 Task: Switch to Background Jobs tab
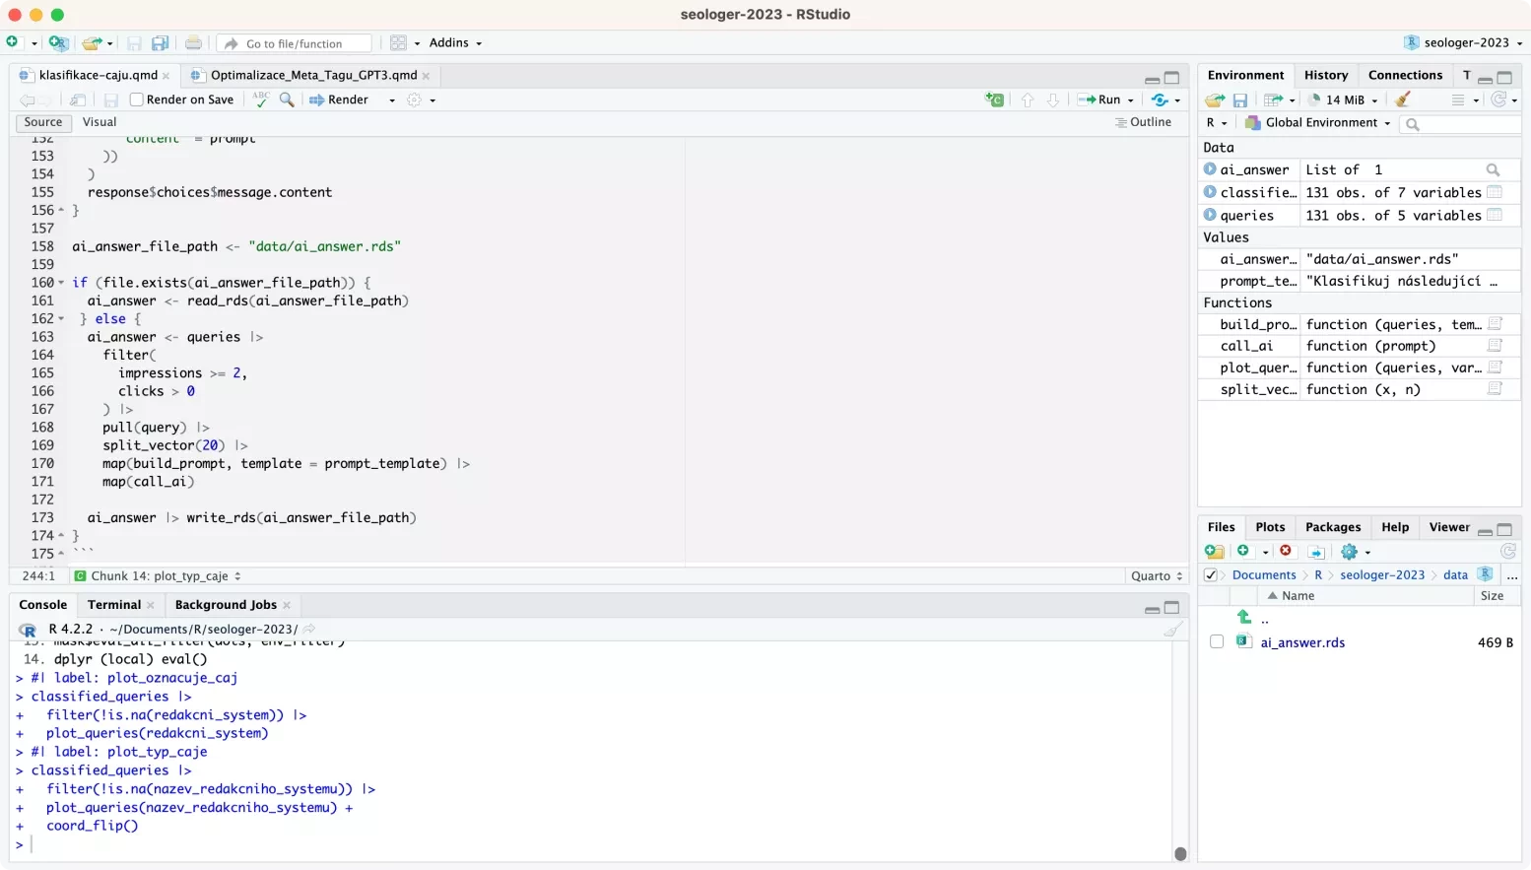pyautogui.click(x=226, y=605)
